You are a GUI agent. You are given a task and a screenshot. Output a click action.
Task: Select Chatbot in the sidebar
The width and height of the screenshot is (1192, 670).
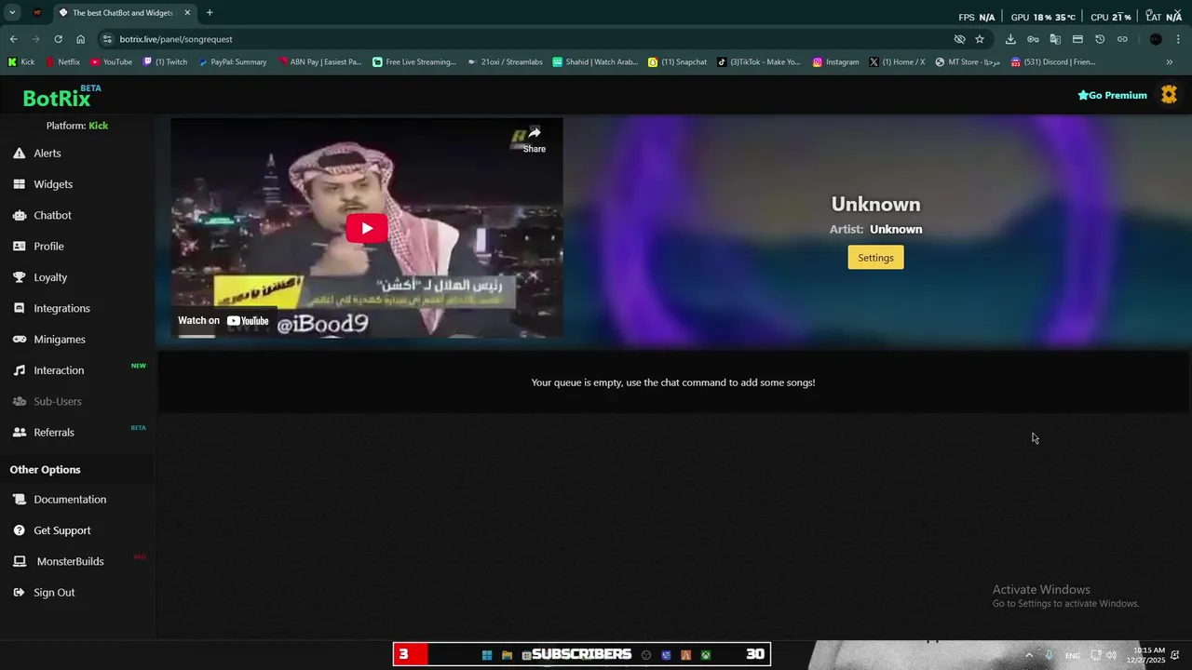pyautogui.click(x=52, y=215)
